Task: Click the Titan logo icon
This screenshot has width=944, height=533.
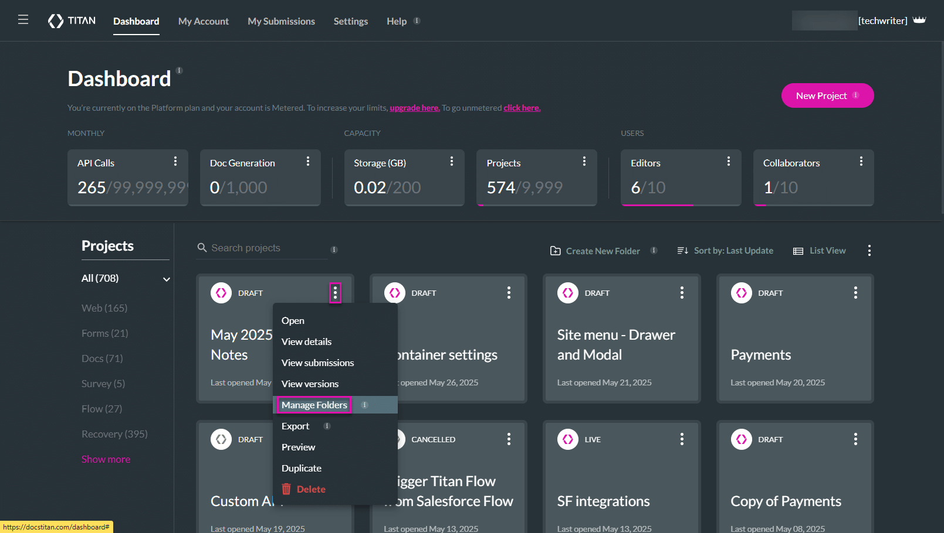Action: click(x=56, y=21)
